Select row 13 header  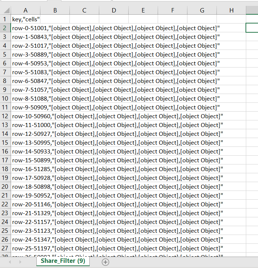tap(5, 125)
